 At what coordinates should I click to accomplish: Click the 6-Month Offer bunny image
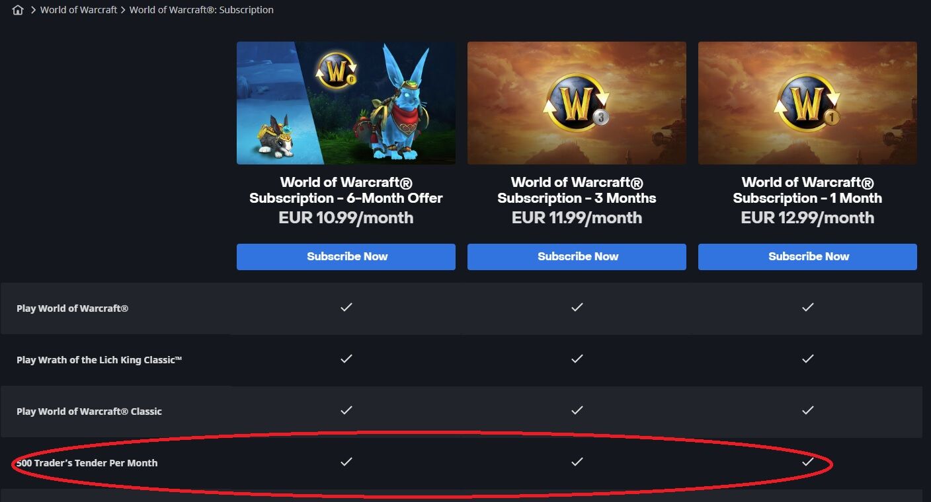click(x=346, y=103)
